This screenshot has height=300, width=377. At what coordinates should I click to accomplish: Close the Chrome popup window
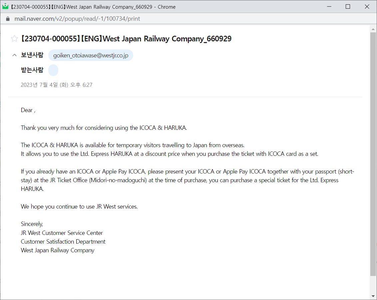pyautogui.click(x=367, y=6)
